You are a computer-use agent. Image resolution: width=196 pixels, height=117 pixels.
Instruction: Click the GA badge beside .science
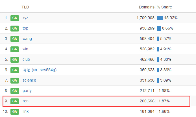[x=15, y=80]
